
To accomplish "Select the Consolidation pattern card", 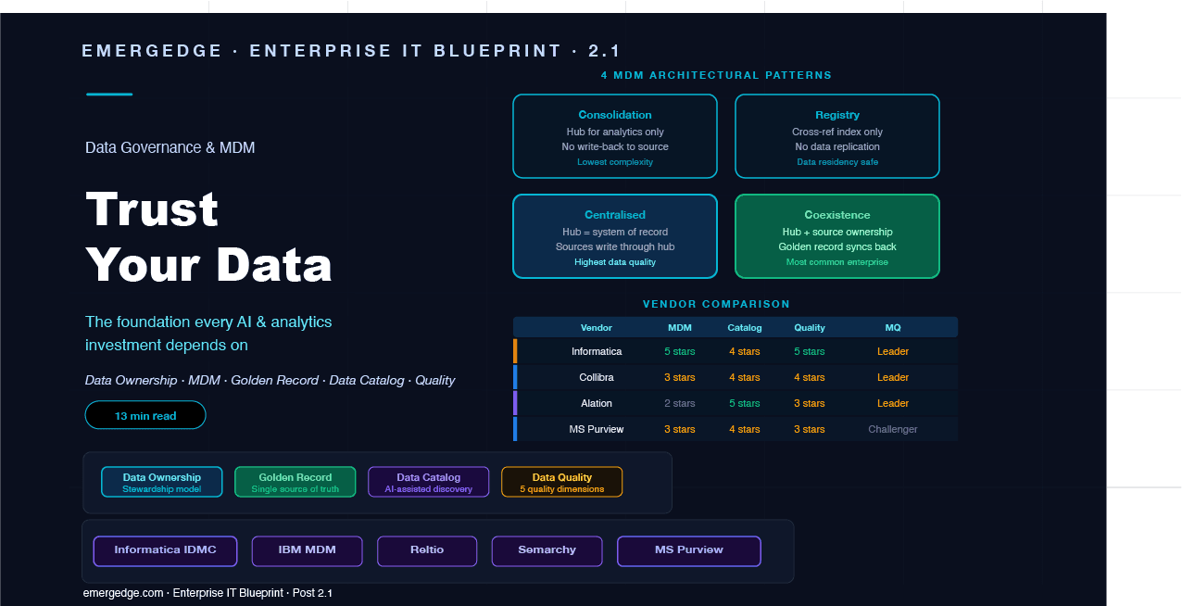I will pyautogui.click(x=615, y=136).
